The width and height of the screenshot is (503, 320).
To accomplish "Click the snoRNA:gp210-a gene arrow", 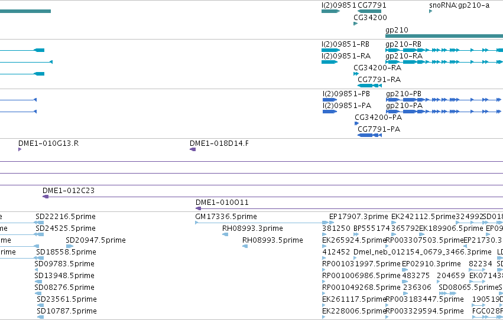I will click(x=430, y=11).
